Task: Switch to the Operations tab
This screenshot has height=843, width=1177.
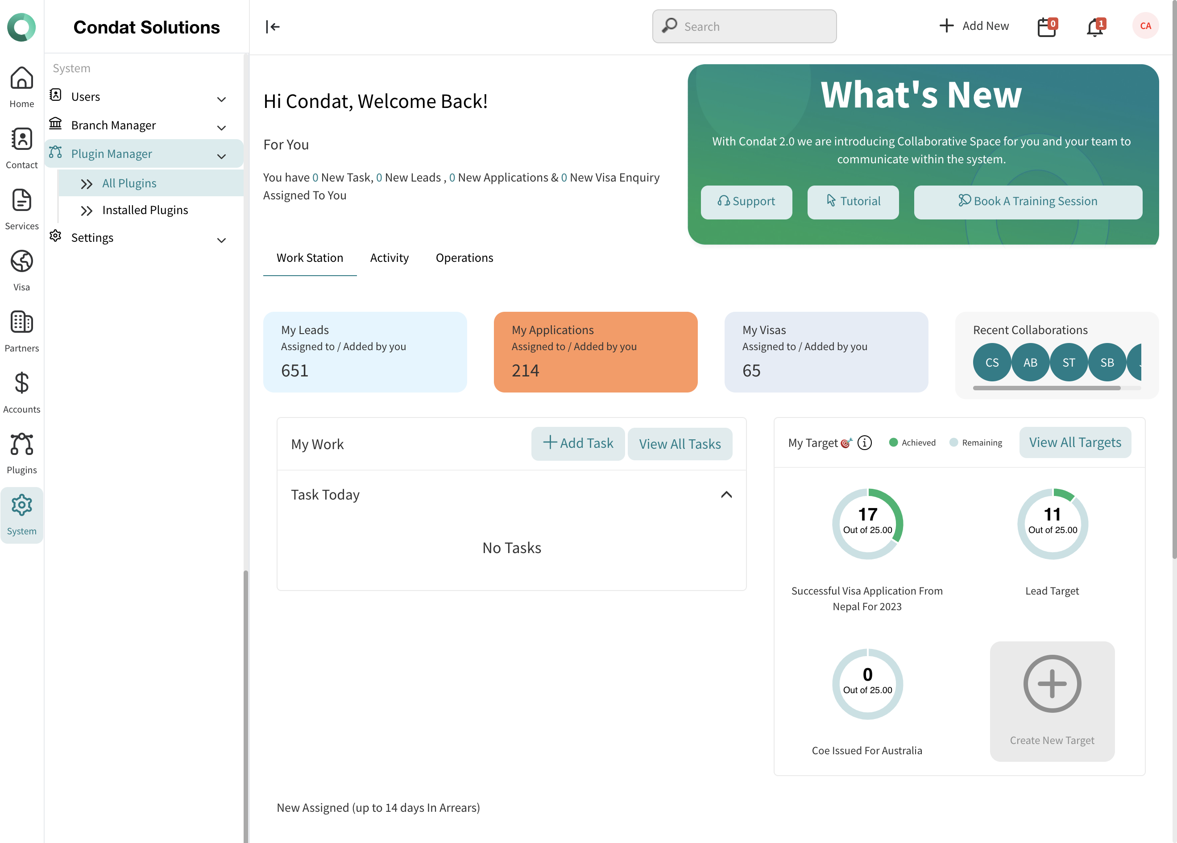Action: click(464, 258)
